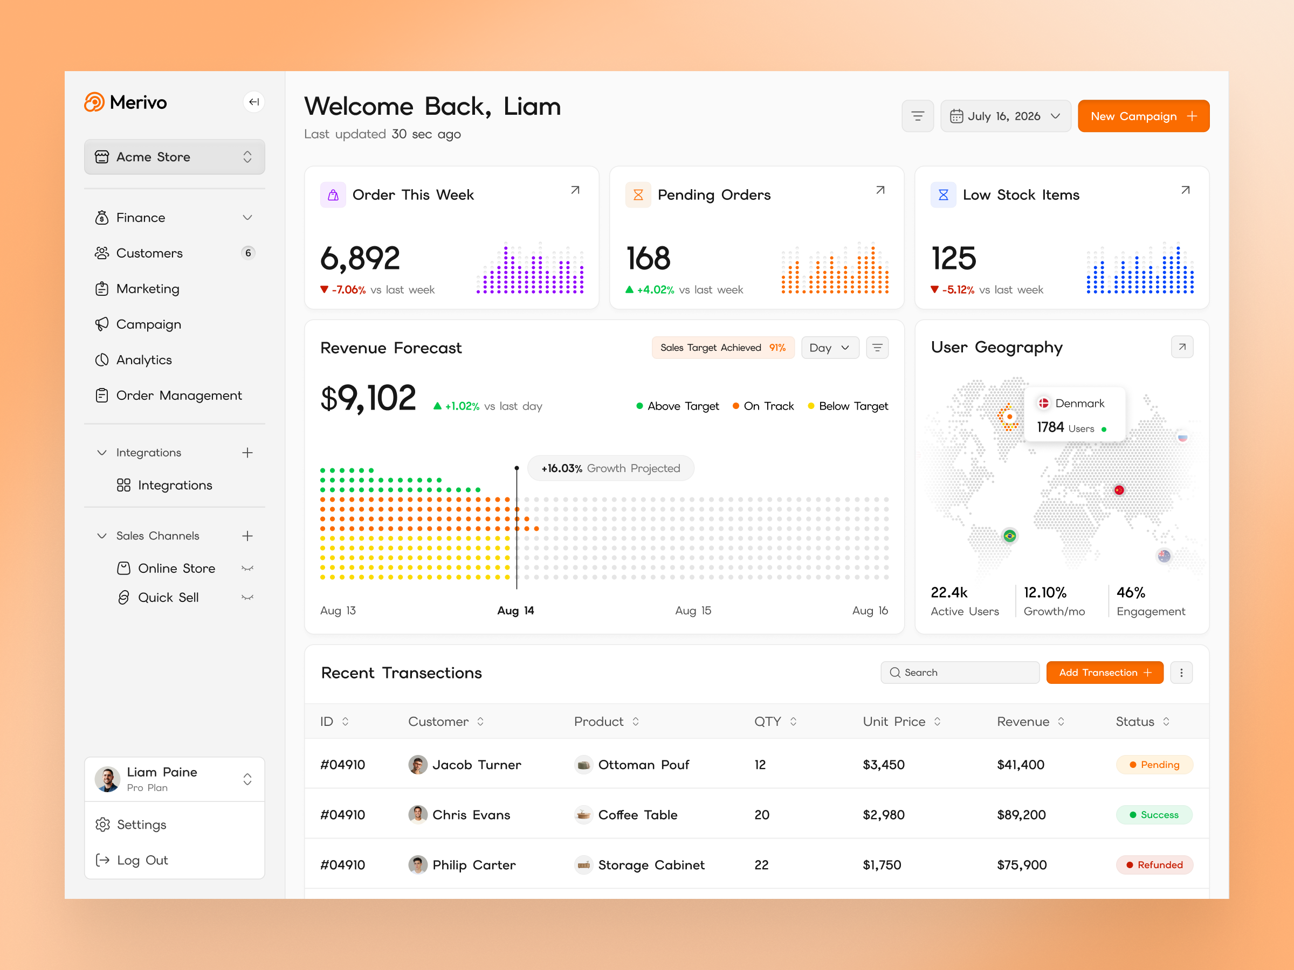
Task: Toggle the Online Store visibility eye icon
Action: [x=247, y=569]
